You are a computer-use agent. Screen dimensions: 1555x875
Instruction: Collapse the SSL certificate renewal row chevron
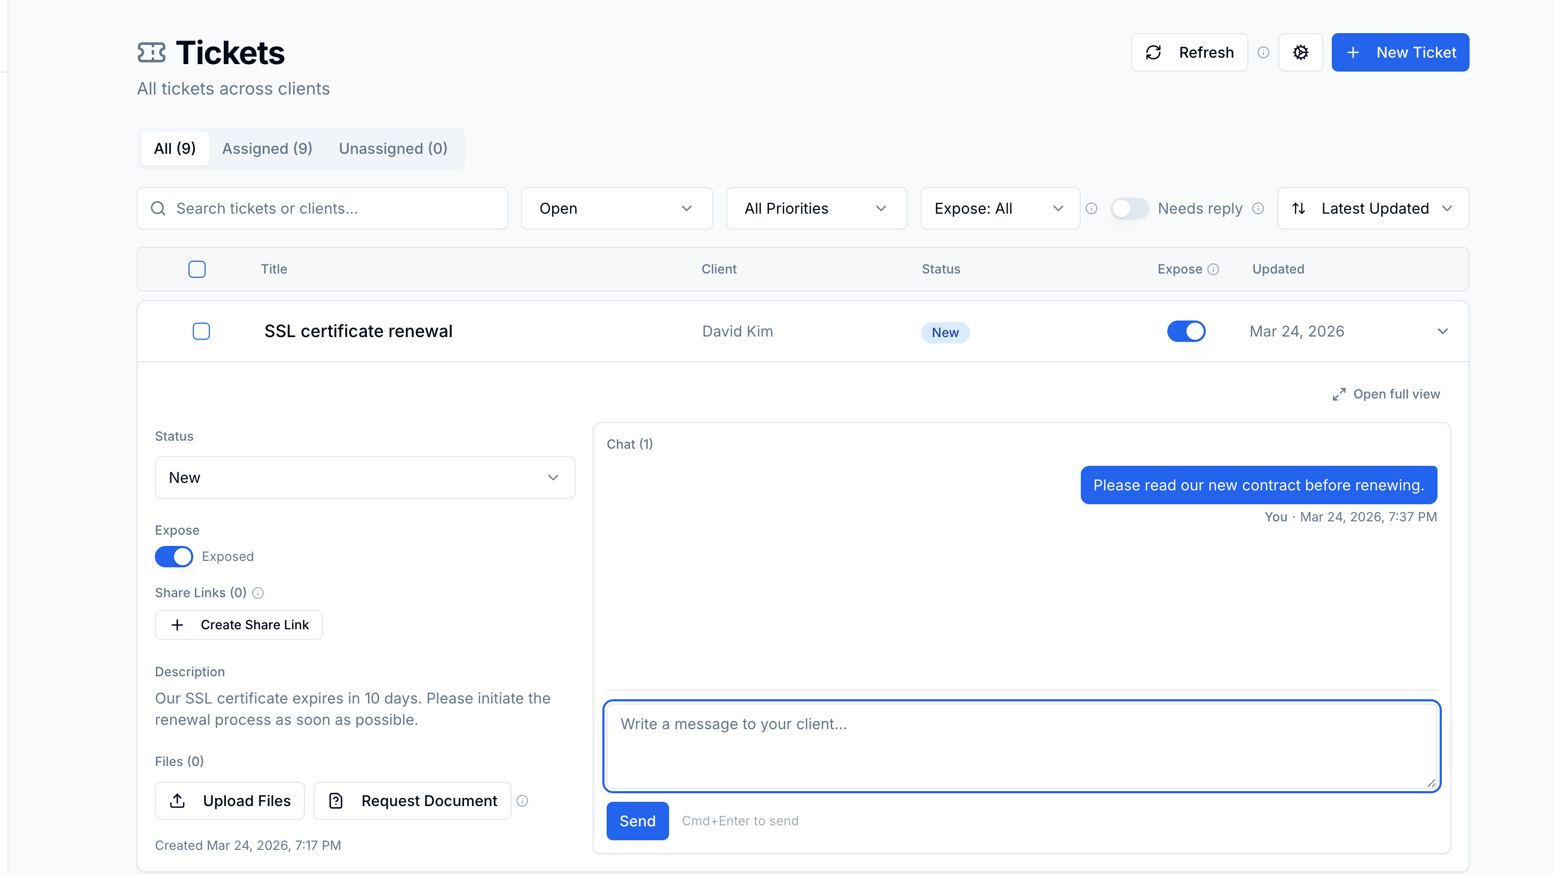(1442, 332)
